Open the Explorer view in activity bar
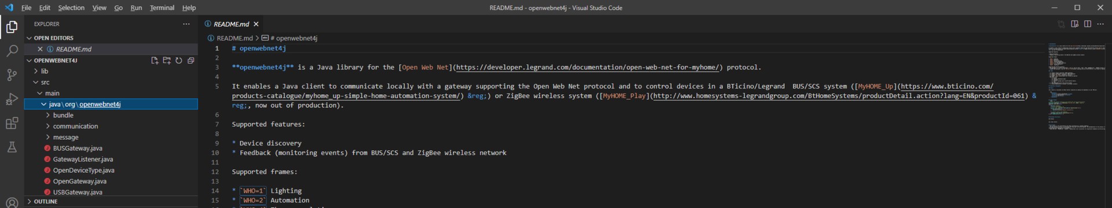 (x=12, y=27)
